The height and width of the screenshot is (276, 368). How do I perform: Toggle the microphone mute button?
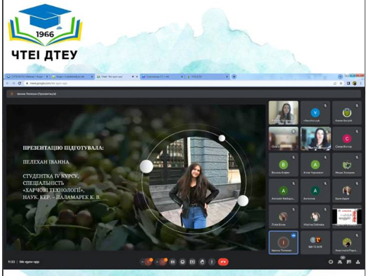pos(149,261)
